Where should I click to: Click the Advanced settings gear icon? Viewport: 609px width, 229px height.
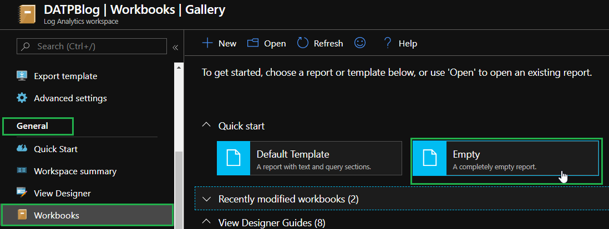pos(22,98)
